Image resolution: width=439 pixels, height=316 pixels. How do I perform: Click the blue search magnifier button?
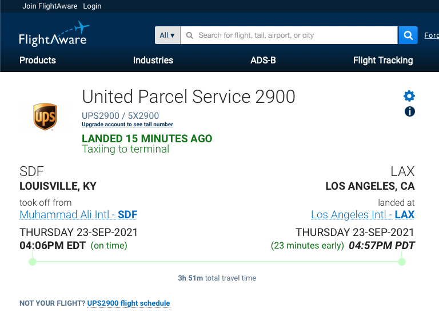[408, 35]
